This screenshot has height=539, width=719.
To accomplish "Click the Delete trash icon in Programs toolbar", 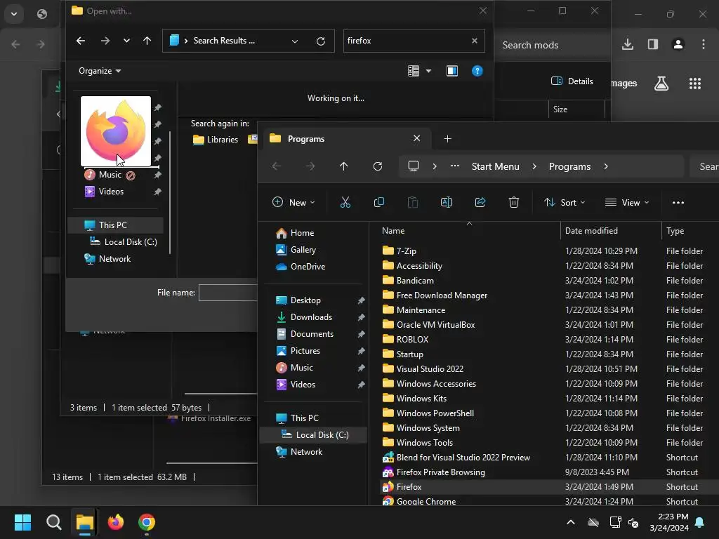I will pos(513,202).
